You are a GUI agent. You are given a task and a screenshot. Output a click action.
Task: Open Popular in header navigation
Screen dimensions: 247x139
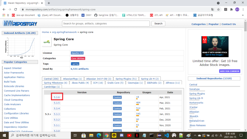pos(213,24)
